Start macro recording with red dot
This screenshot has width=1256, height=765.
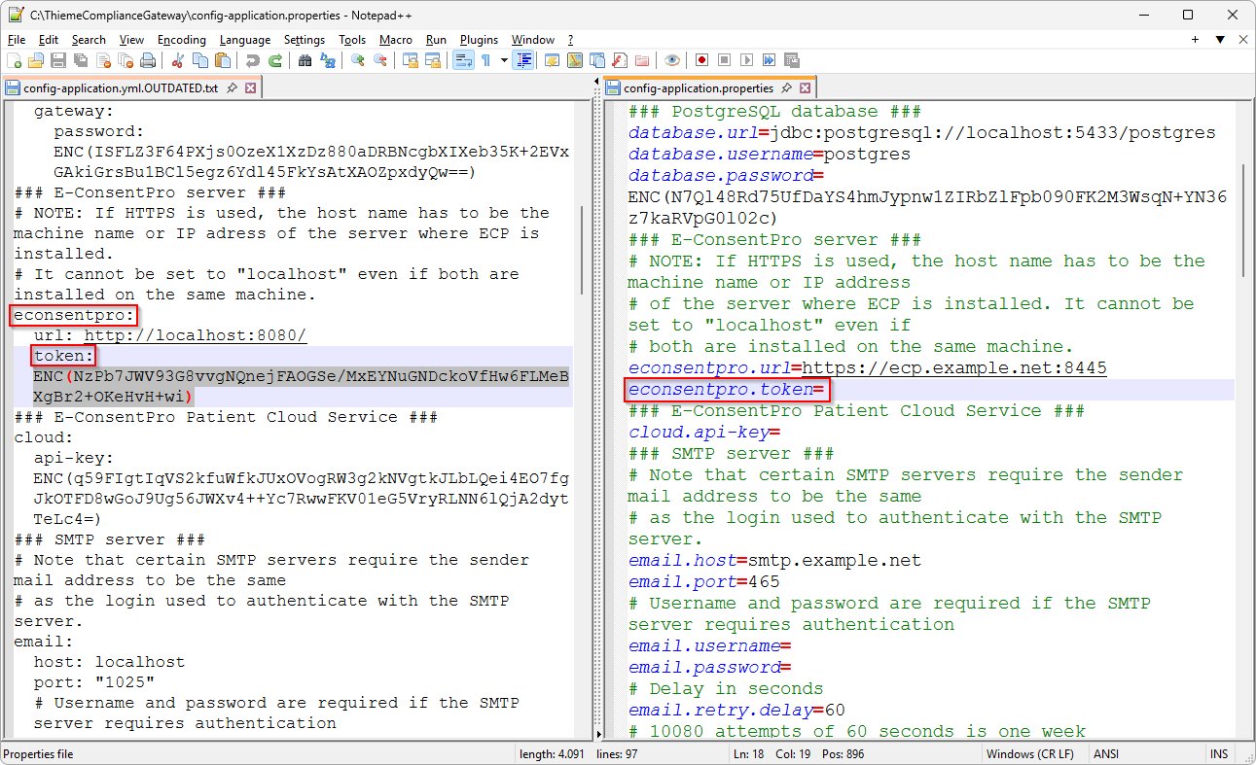(x=700, y=60)
